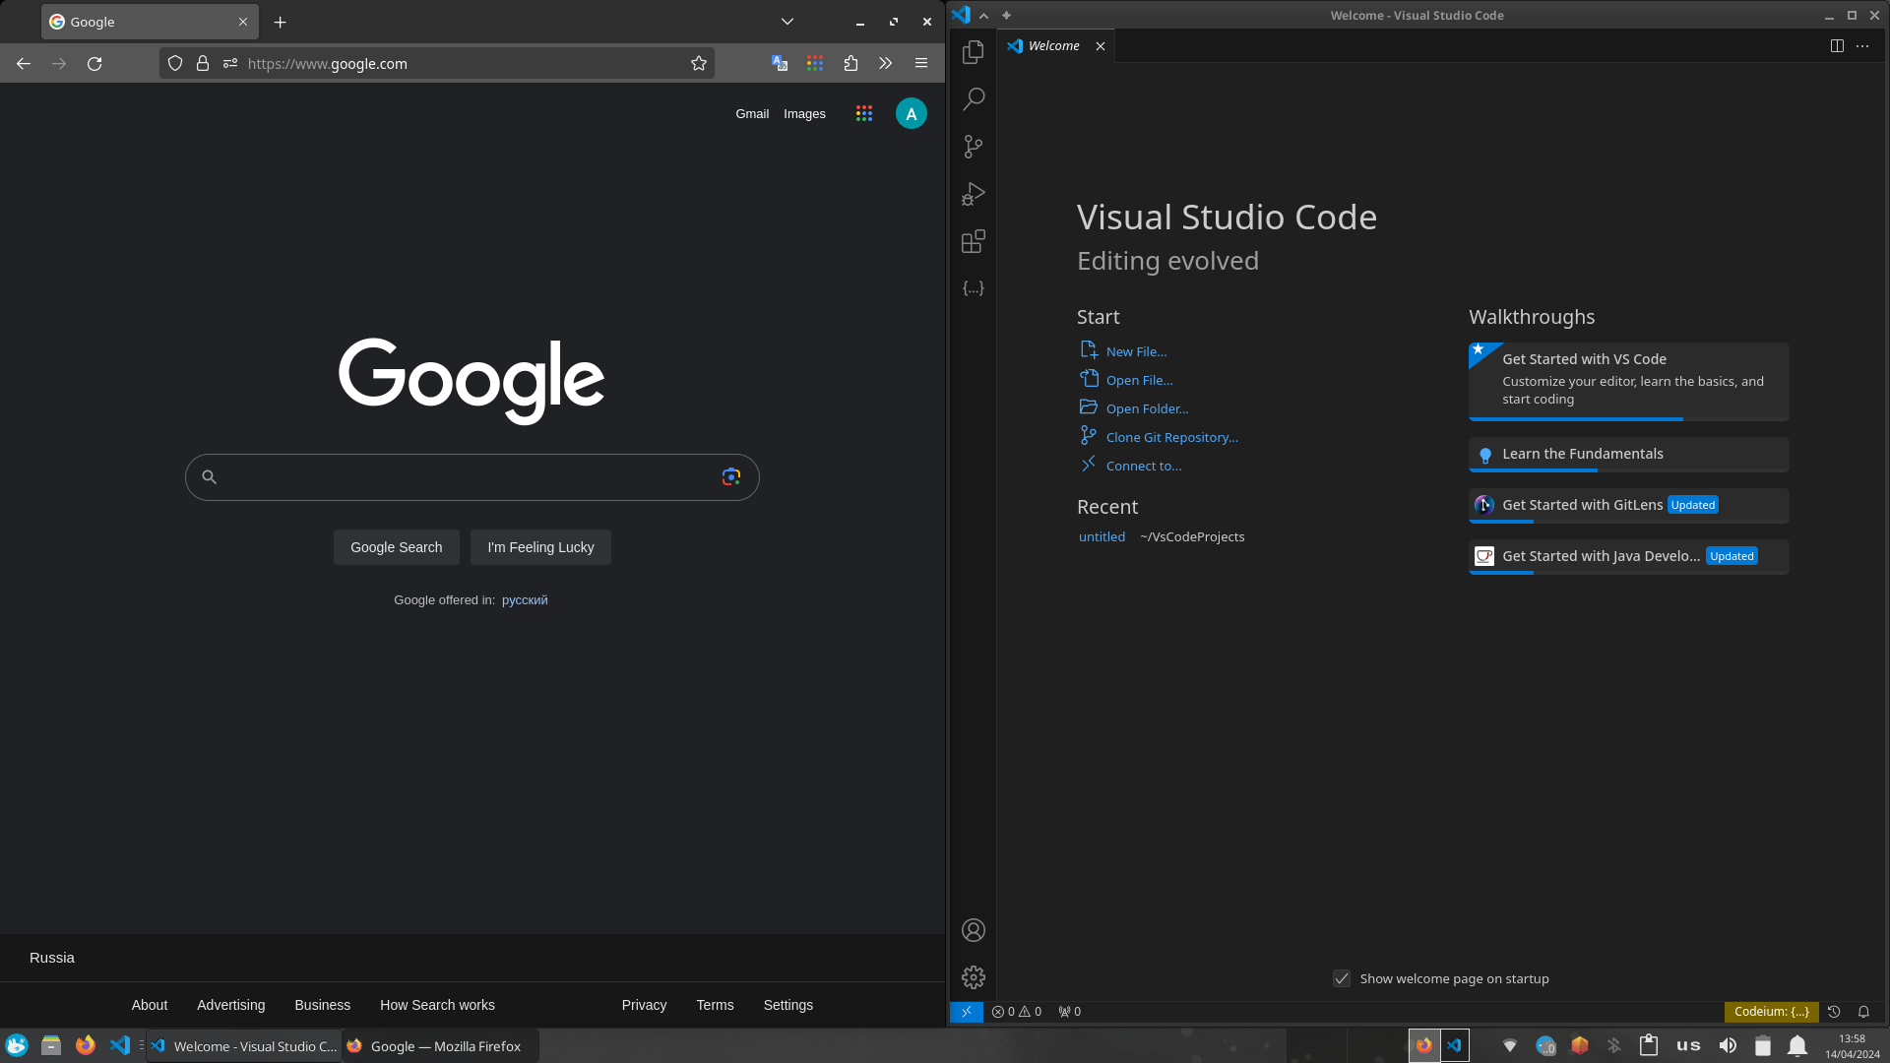The width and height of the screenshot is (1890, 1063).
Task: Open the Extensions view in VS Code
Action: tap(973, 241)
